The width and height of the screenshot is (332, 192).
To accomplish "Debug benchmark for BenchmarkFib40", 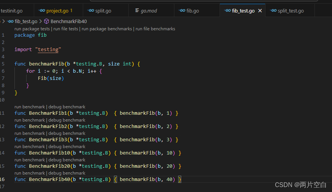I will pyautogui.click(x=67, y=173).
